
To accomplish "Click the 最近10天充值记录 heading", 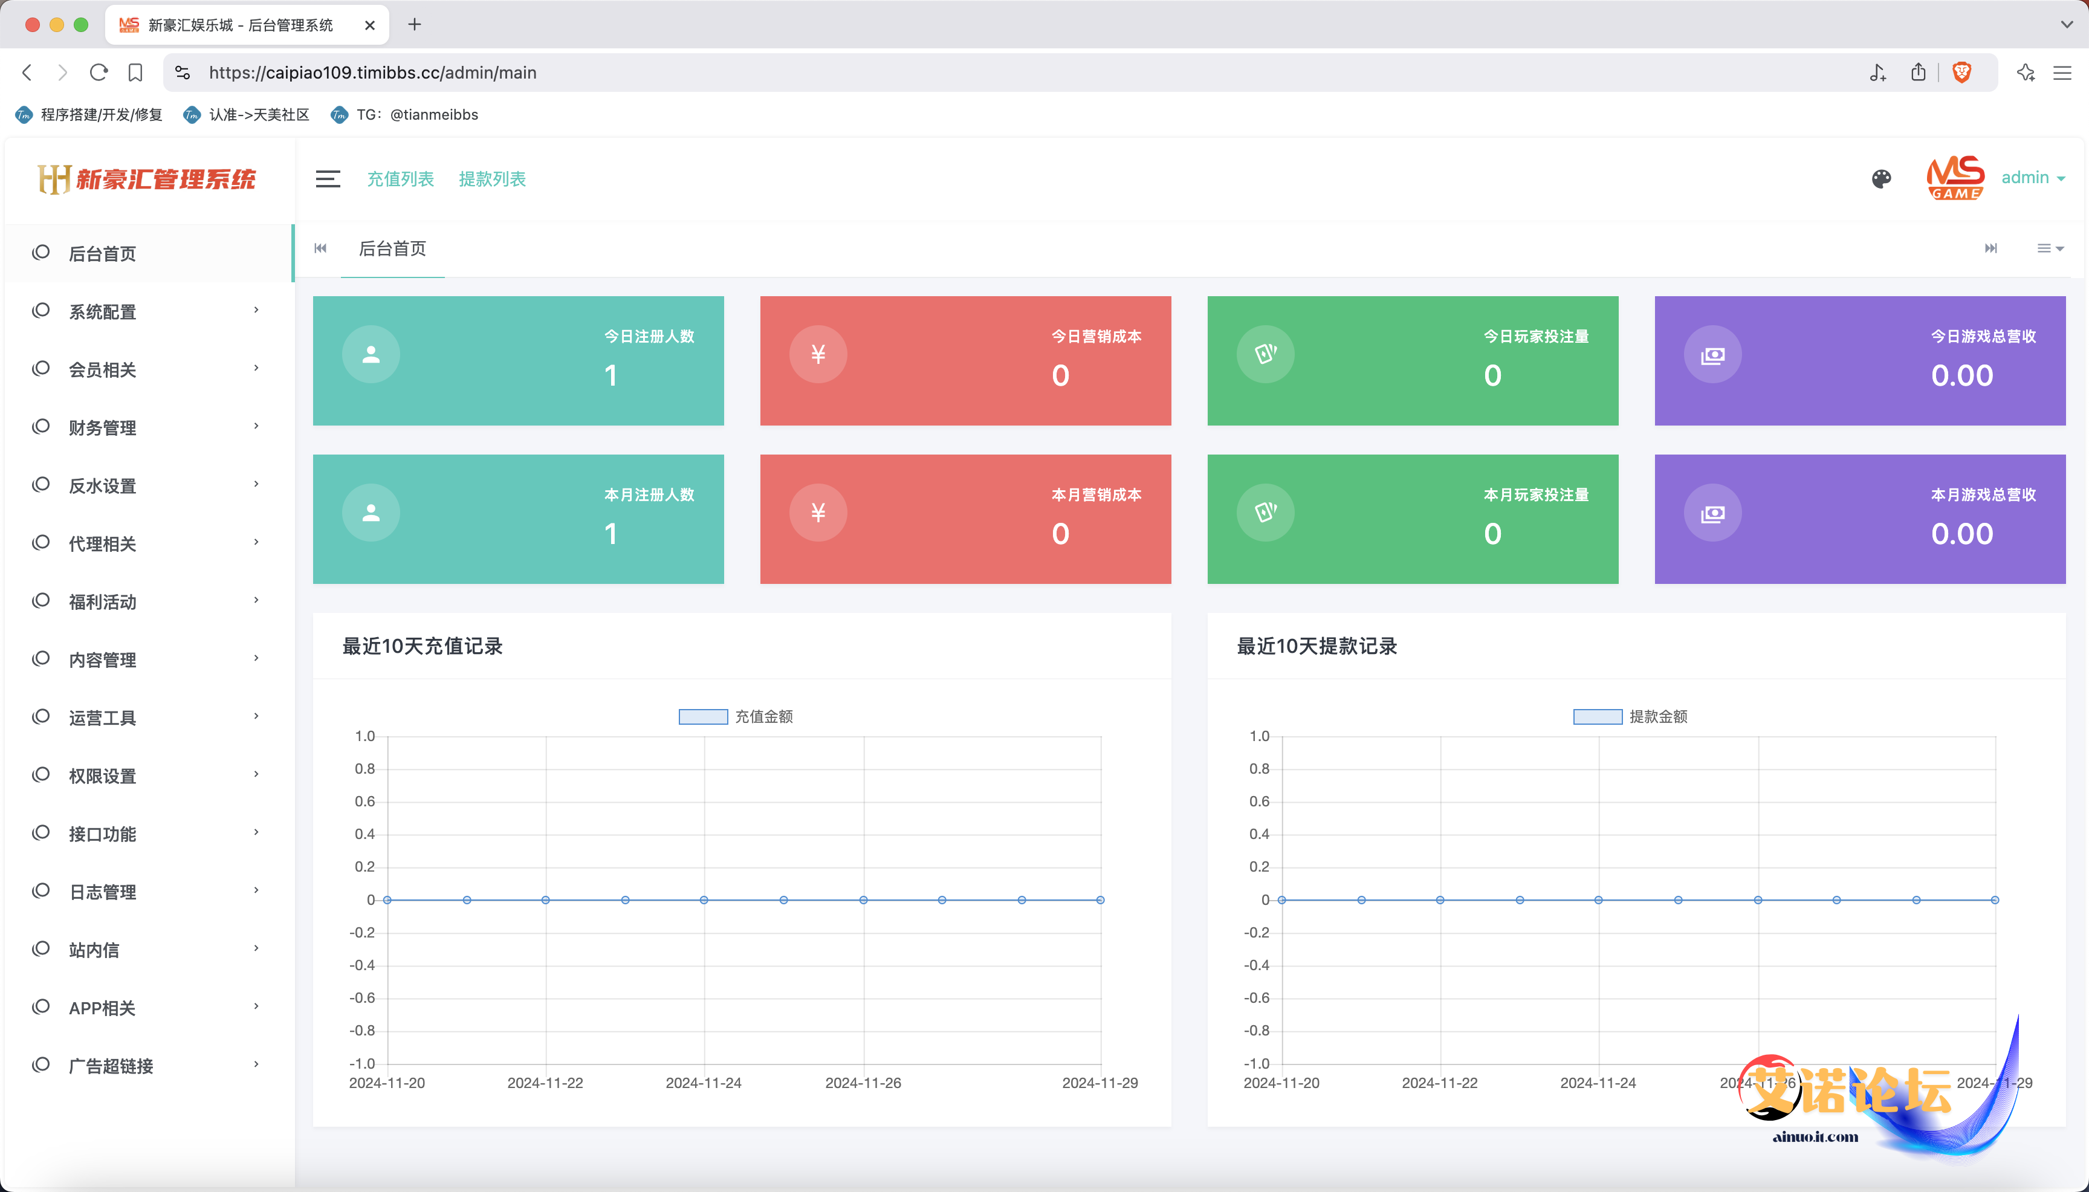I will tap(423, 646).
